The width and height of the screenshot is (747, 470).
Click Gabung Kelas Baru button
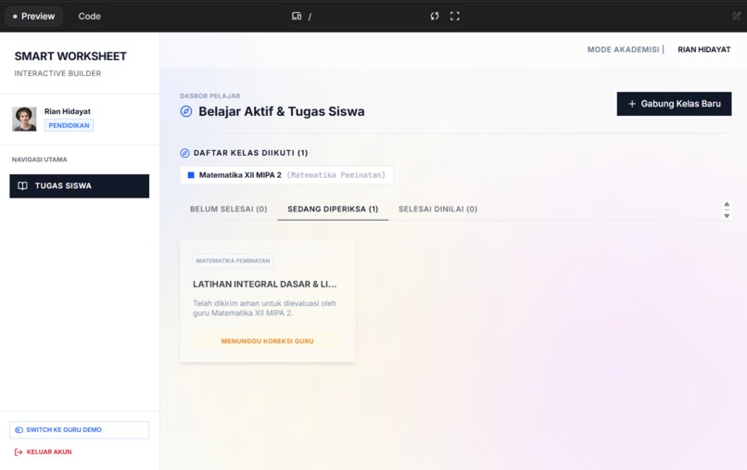[674, 104]
